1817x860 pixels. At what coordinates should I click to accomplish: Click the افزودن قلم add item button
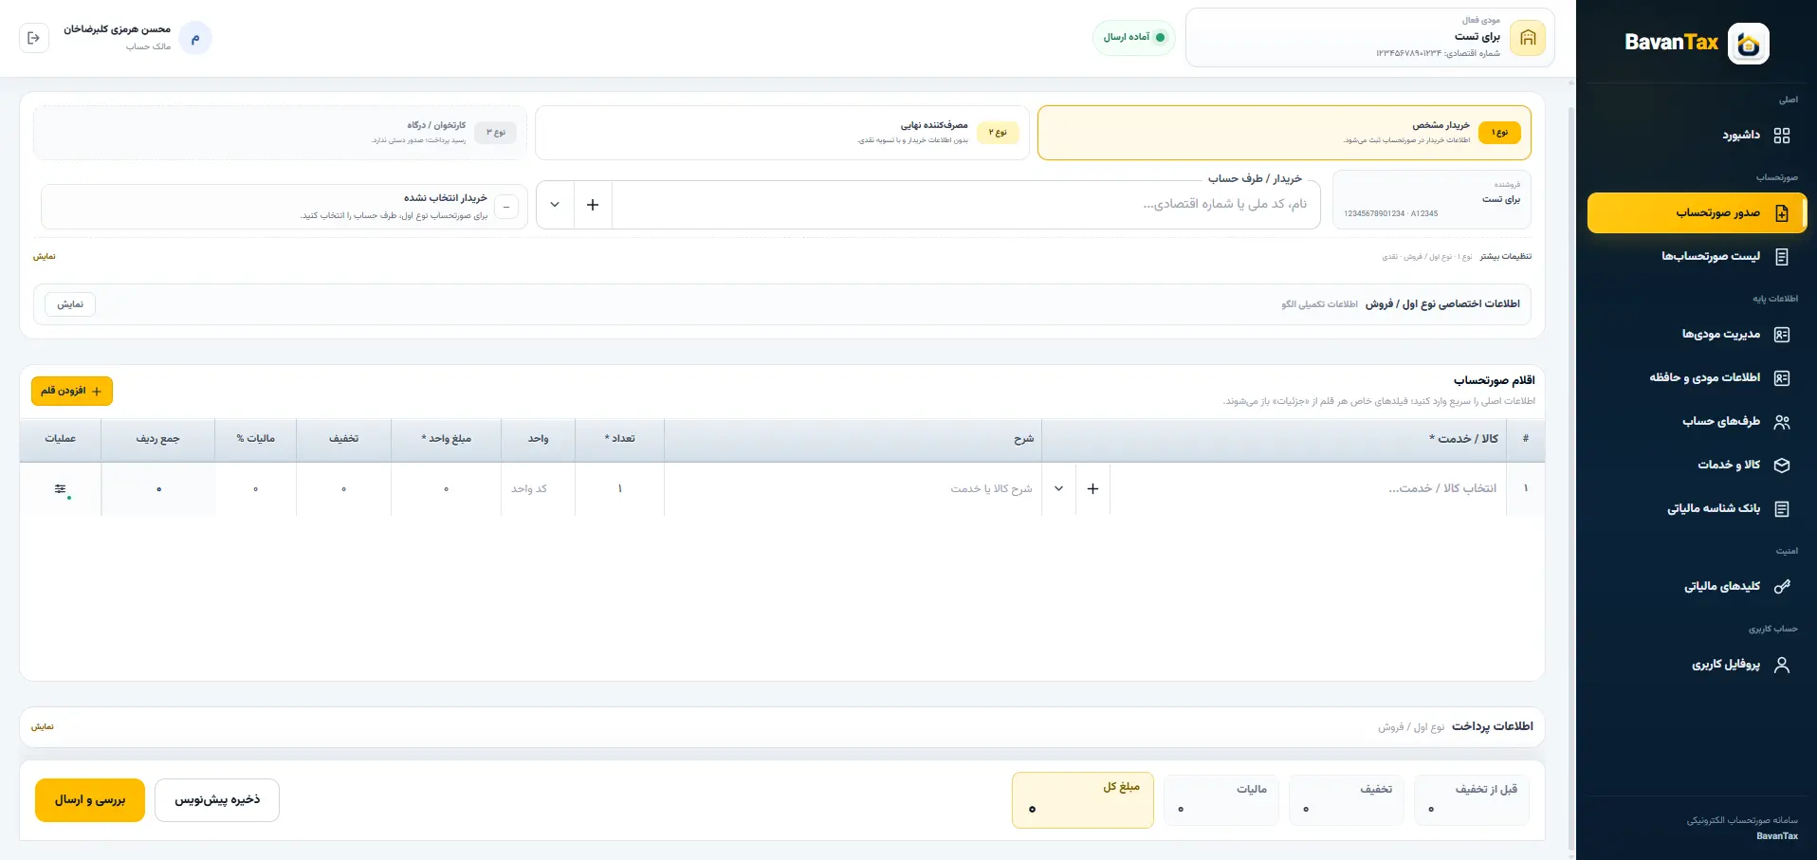[x=72, y=391]
